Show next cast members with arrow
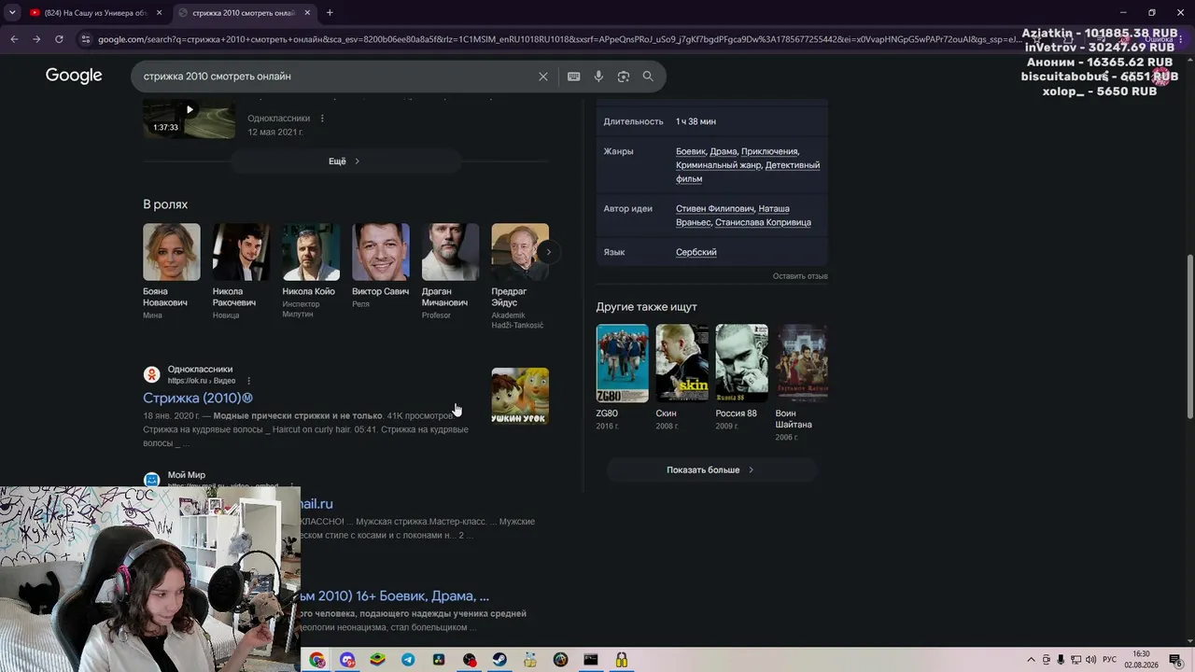This screenshot has width=1195, height=672. 549,252
